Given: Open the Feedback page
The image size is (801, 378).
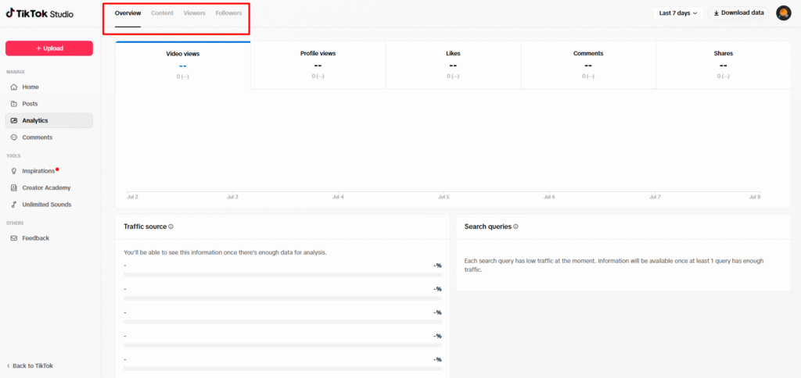Looking at the screenshot, I should point(35,238).
